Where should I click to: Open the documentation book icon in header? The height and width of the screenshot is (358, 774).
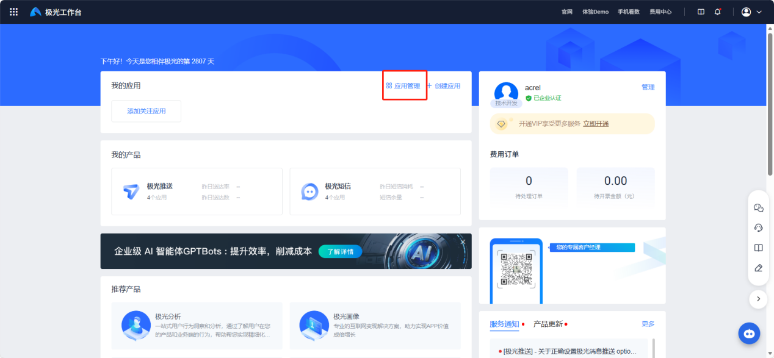pos(701,12)
